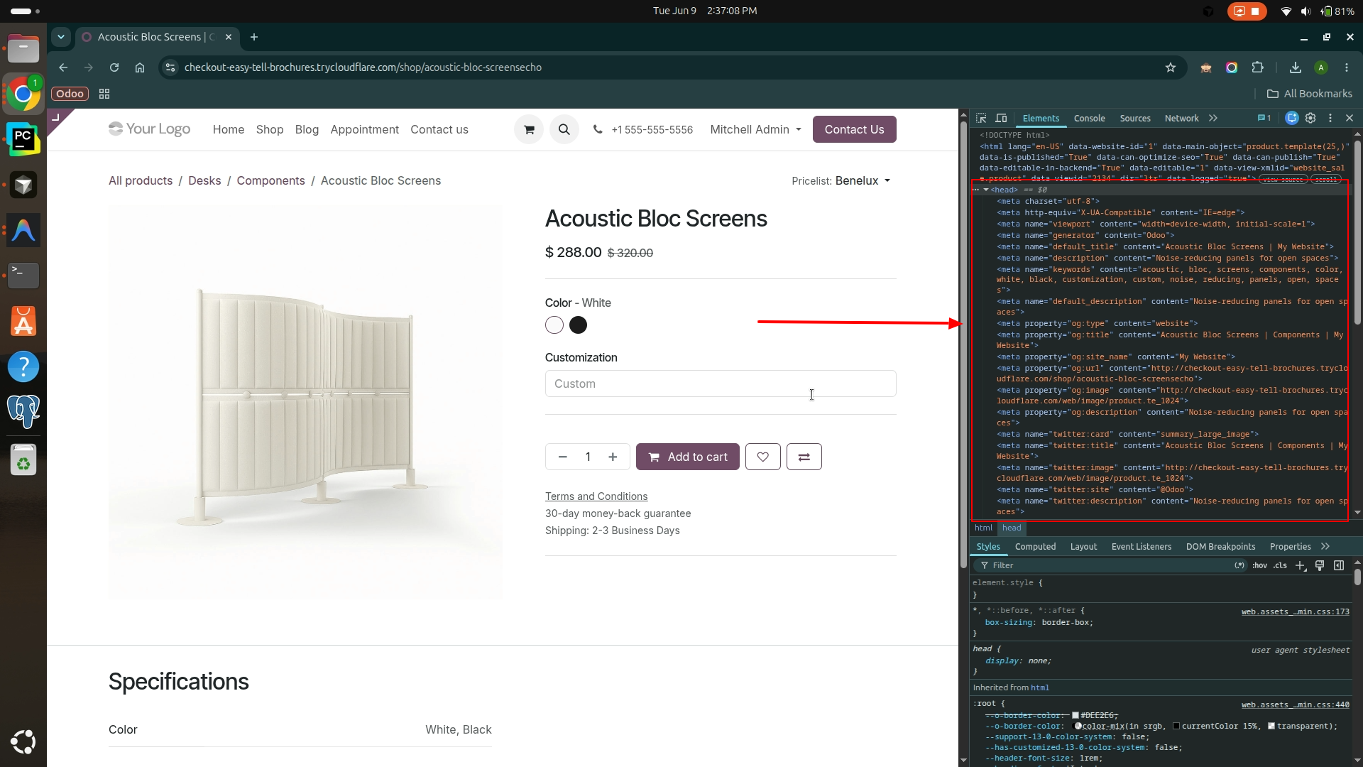
Task: Toggle DevTools device toolbar icon
Action: point(1001,119)
